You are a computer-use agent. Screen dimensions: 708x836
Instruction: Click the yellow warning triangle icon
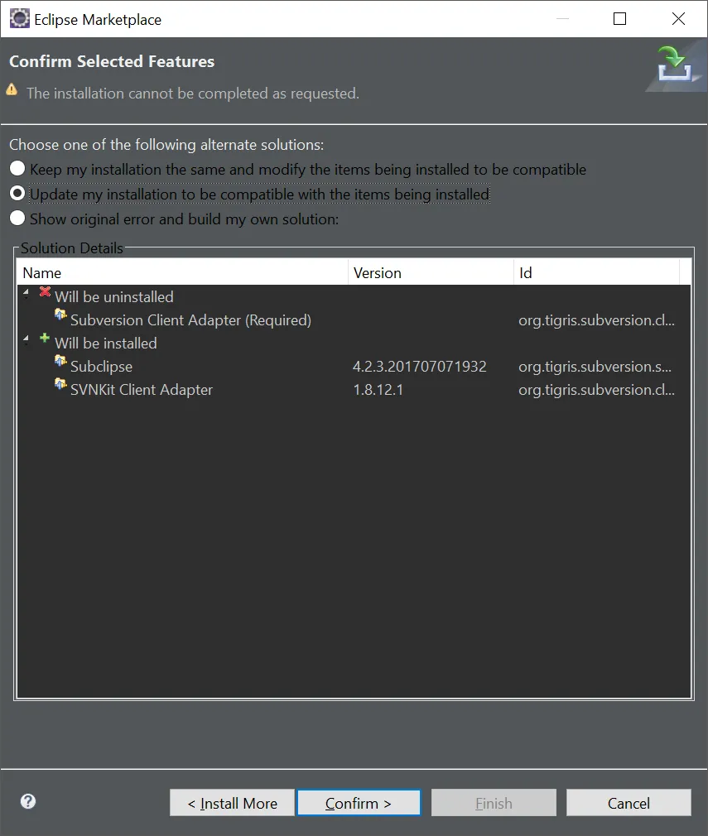coord(12,89)
